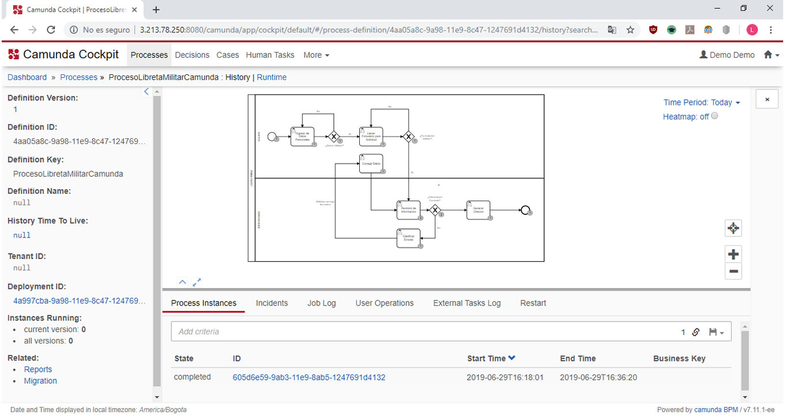Select the 'Generar Citación' task node
Viewport: 790px width, 415px height.
(x=478, y=210)
